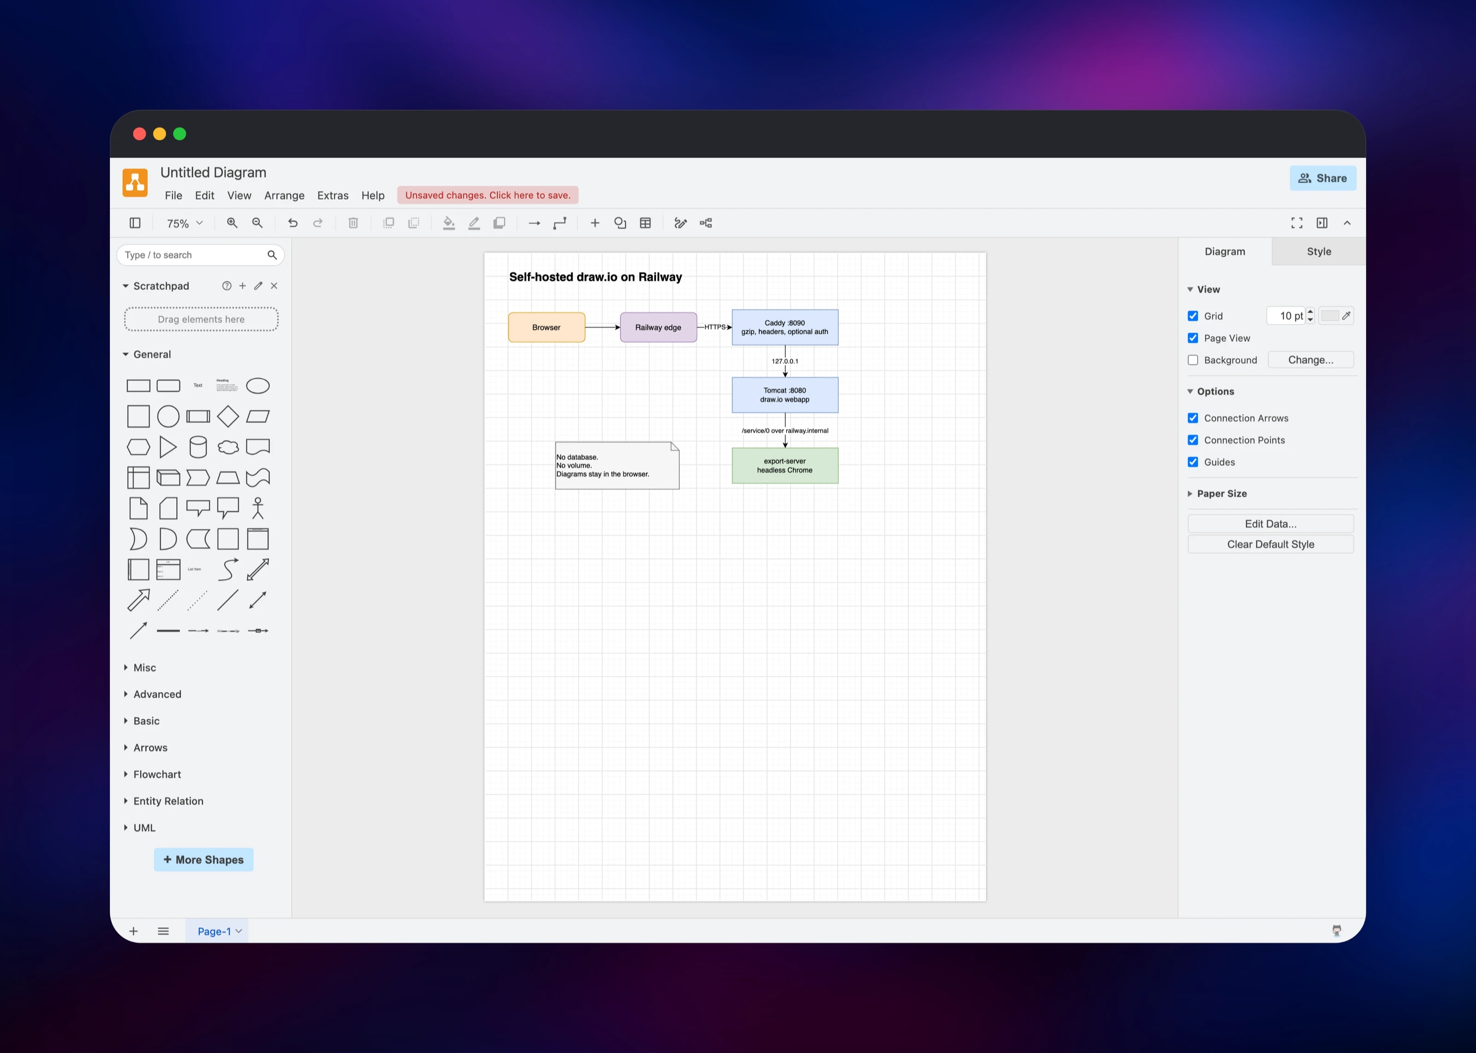Disable the Page View checkbox

pyautogui.click(x=1193, y=338)
